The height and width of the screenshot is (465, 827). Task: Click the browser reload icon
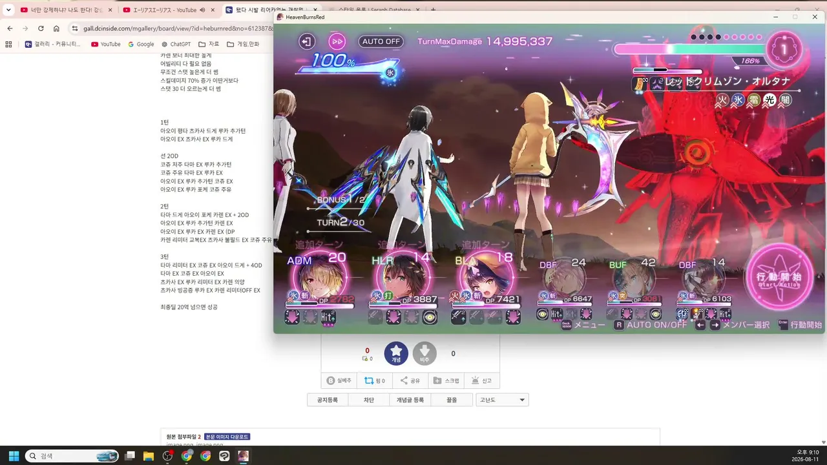41,28
